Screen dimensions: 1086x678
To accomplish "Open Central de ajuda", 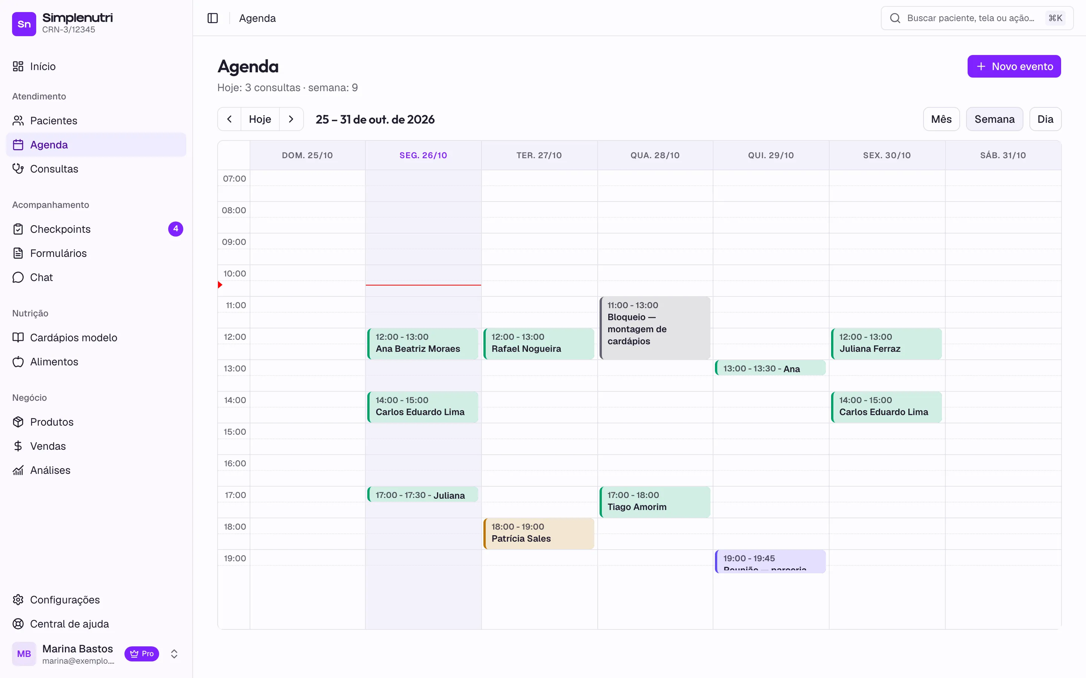I will [x=96, y=624].
